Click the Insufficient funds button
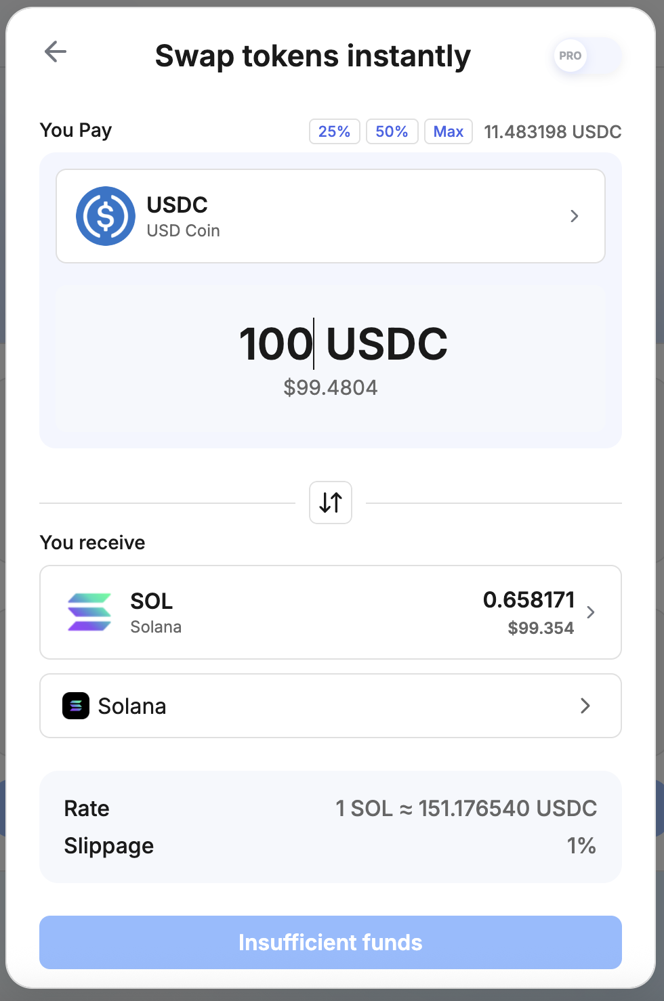Screen dimensions: 664x1001 coord(331,942)
